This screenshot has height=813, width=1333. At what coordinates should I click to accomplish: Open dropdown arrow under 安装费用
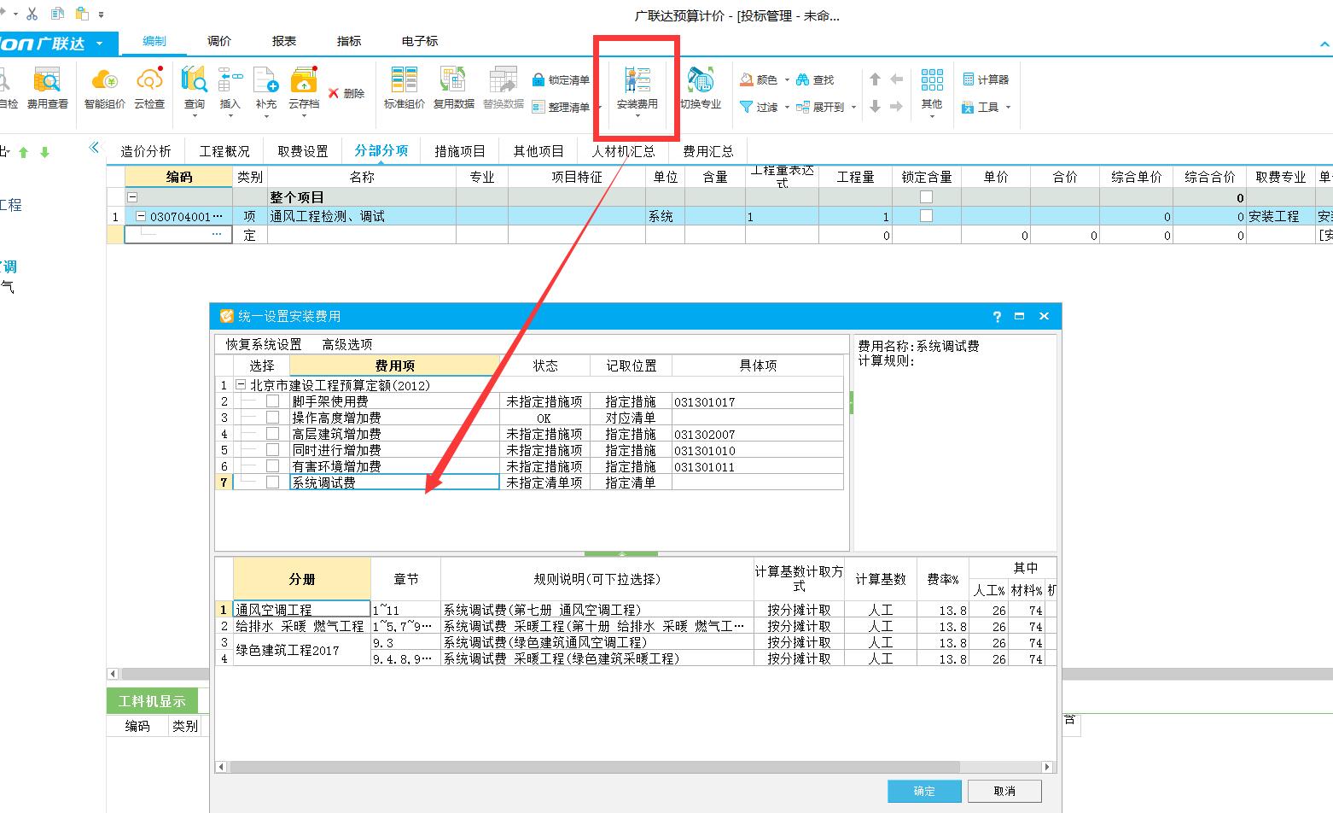pyautogui.click(x=637, y=116)
